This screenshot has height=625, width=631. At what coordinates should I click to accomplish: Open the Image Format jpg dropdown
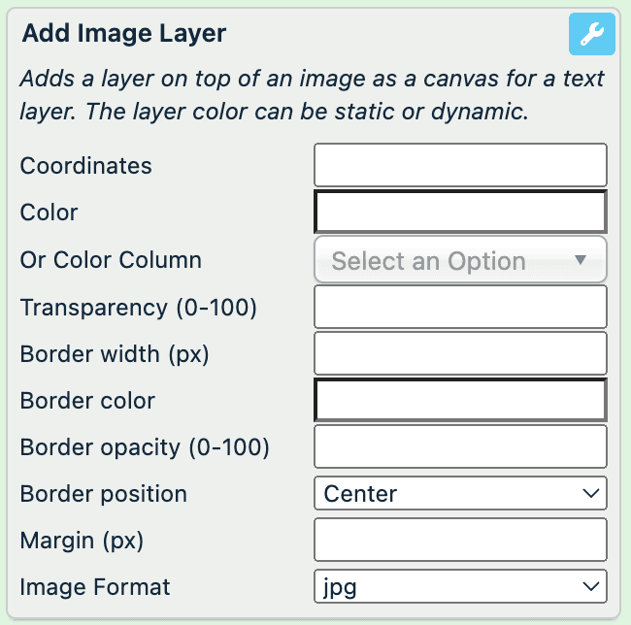460,586
